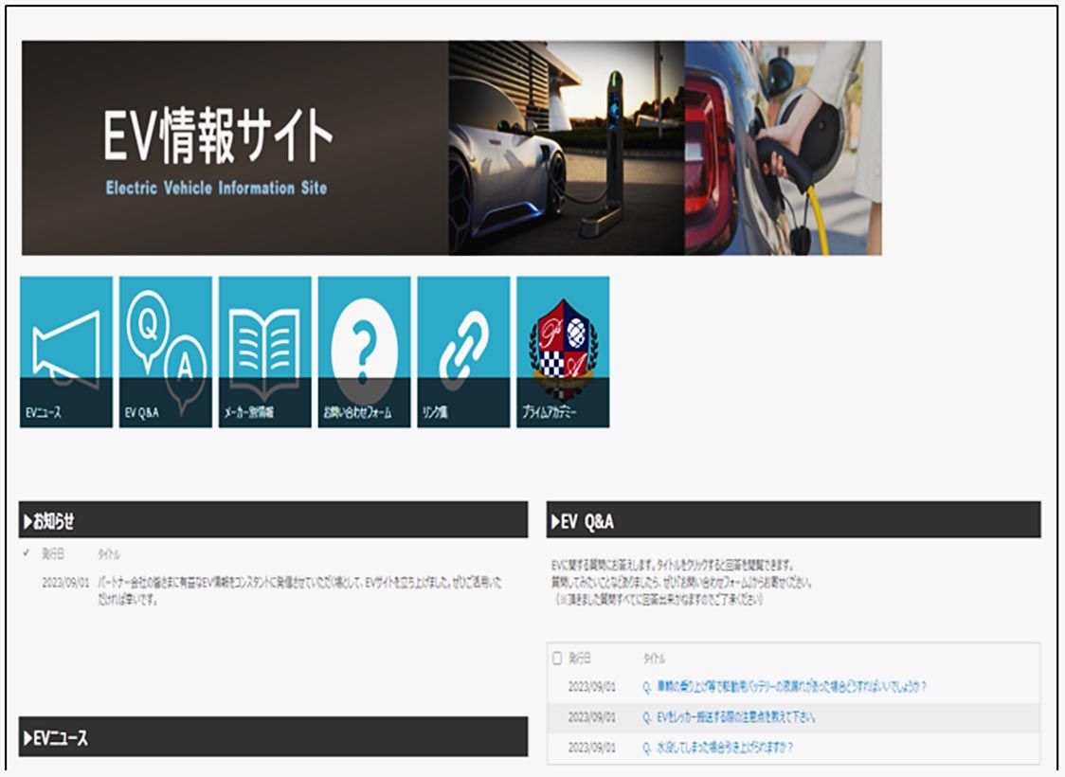Open the Q&A about a submerged vehicle
The width and height of the screenshot is (1065, 777).
(717, 748)
